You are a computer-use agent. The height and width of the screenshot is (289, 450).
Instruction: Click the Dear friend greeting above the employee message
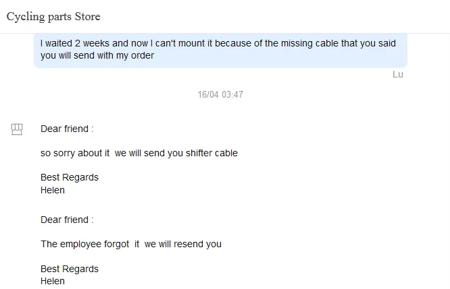[x=67, y=220]
